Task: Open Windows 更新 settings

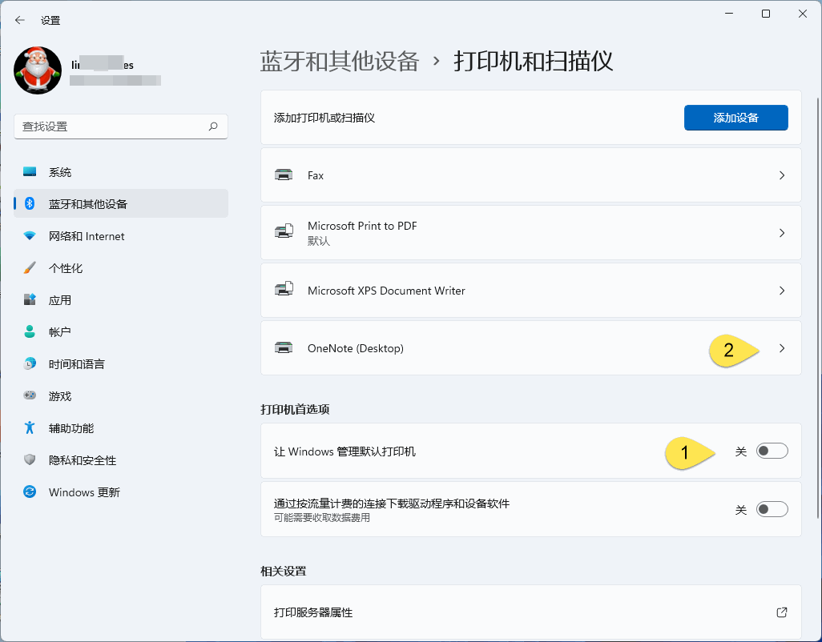Action: [x=121, y=492]
